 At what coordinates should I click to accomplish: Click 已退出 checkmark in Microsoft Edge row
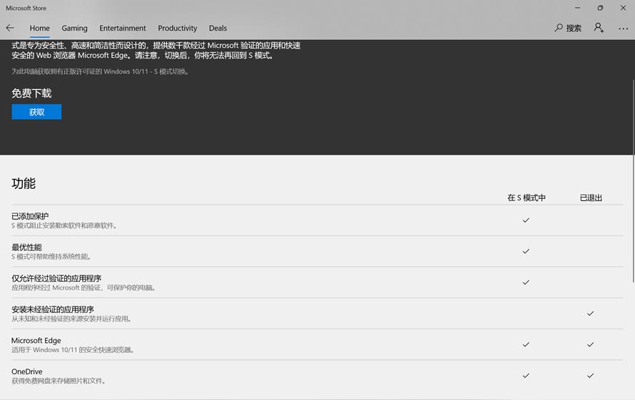[x=591, y=344]
